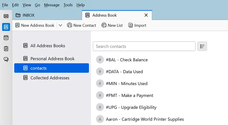Click the Search contacts field
The height and width of the screenshot is (125, 228).
click(x=144, y=46)
